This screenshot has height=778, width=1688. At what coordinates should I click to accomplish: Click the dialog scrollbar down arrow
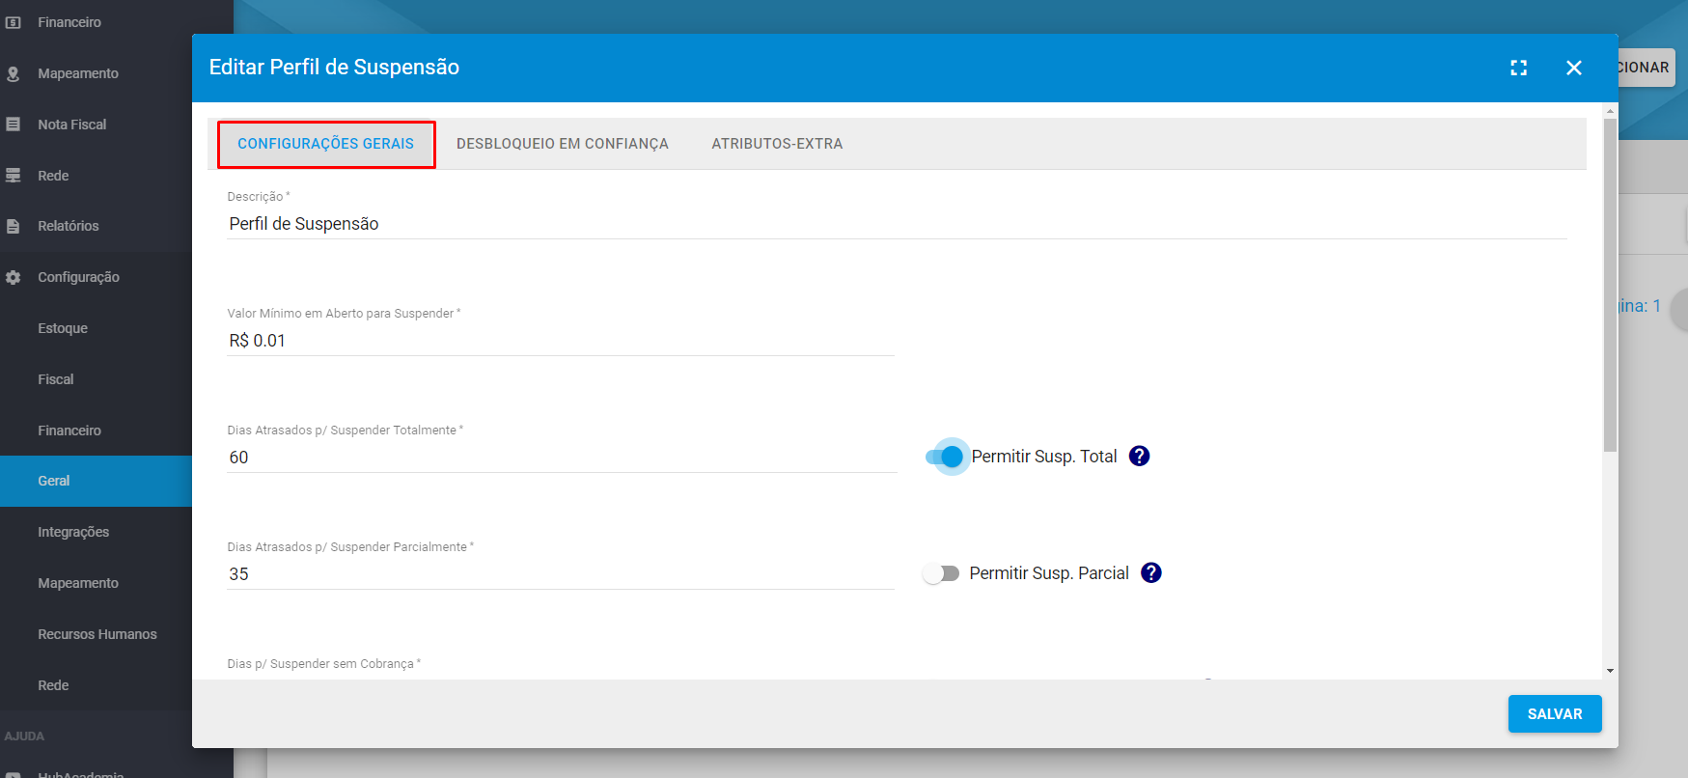pyautogui.click(x=1610, y=671)
